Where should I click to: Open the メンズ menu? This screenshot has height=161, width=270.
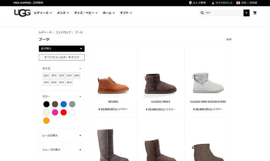coord(63,13)
